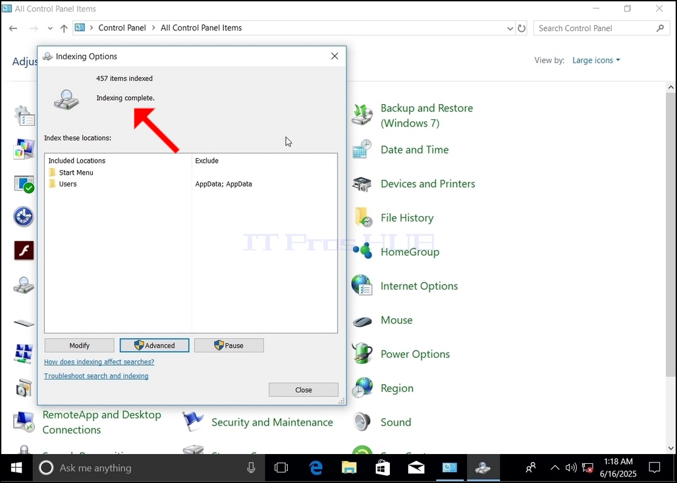Click the Control Panel taskbar button
677x483 pixels.
[x=449, y=468]
